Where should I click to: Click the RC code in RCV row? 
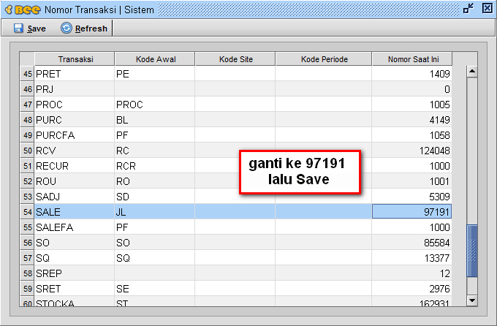point(155,151)
